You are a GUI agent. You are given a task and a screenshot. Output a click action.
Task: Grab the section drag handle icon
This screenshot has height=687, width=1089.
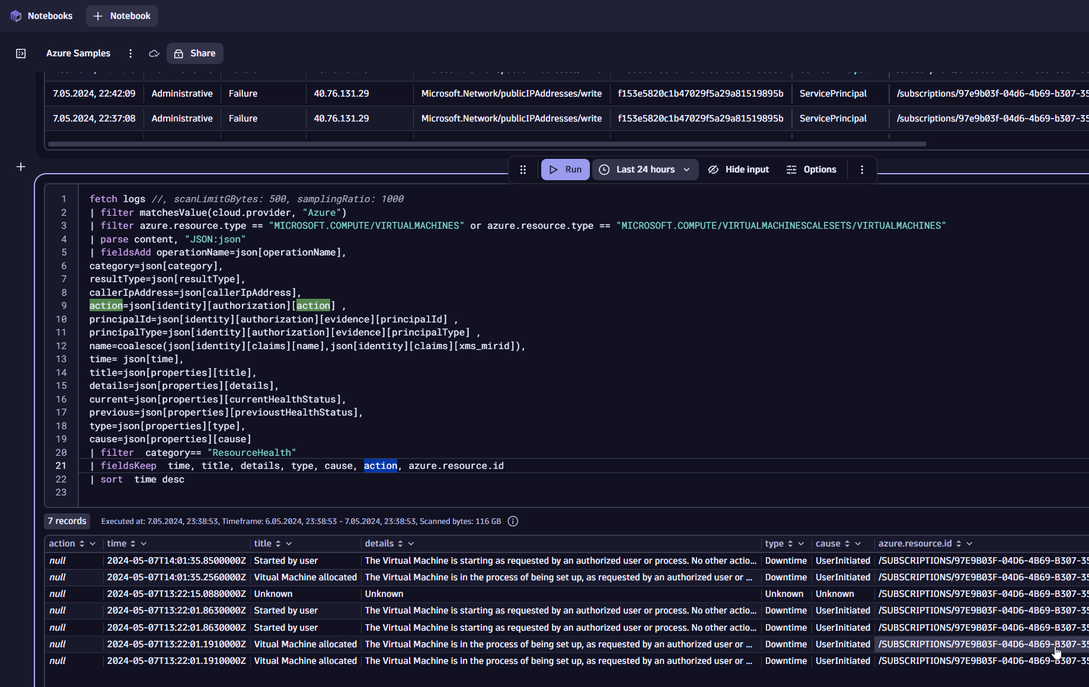[x=523, y=170]
